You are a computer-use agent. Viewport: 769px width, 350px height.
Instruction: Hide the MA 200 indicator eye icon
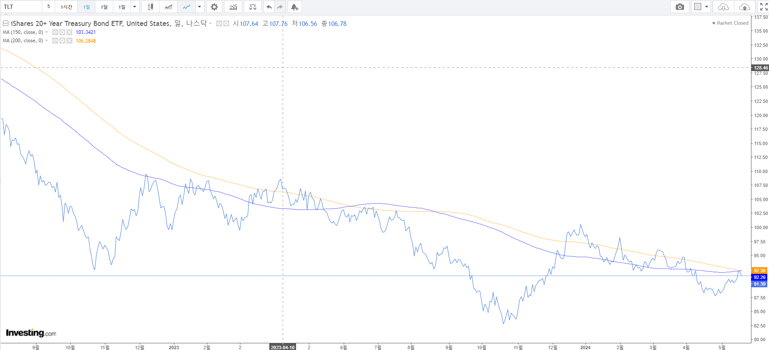(x=55, y=41)
